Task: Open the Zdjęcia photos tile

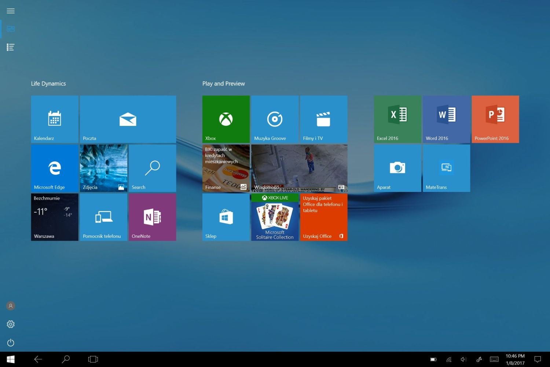Action: 103,168
